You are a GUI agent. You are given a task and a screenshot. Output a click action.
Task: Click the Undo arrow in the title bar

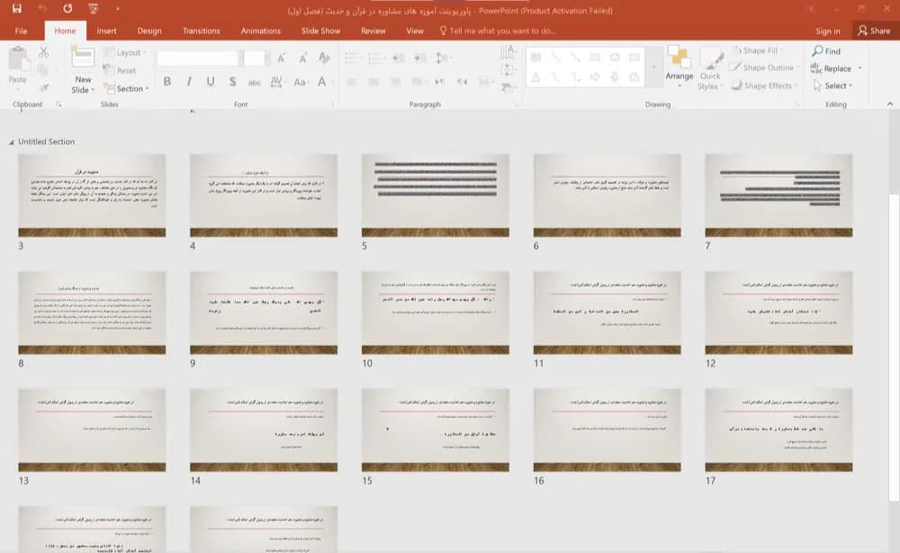(42, 9)
